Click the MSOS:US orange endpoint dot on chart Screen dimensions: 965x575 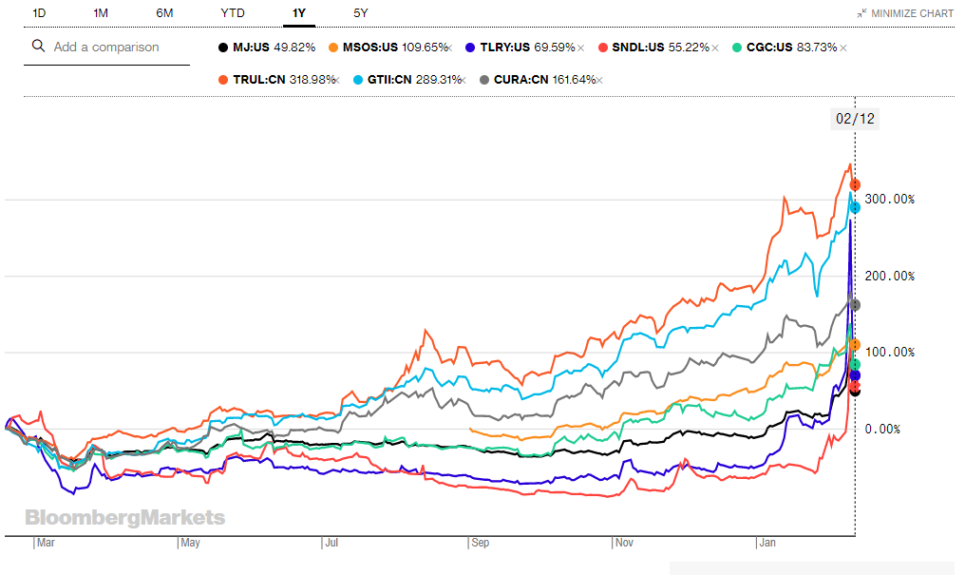point(855,345)
